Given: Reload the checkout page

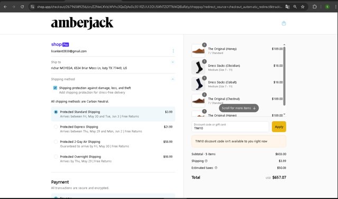Looking at the screenshot, I should click(x=22, y=7).
